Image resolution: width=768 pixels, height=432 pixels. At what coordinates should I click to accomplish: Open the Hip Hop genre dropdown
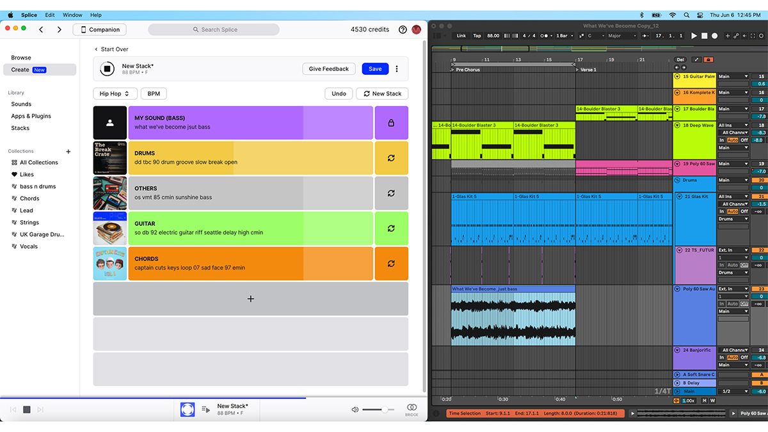click(x=115, y=93)
